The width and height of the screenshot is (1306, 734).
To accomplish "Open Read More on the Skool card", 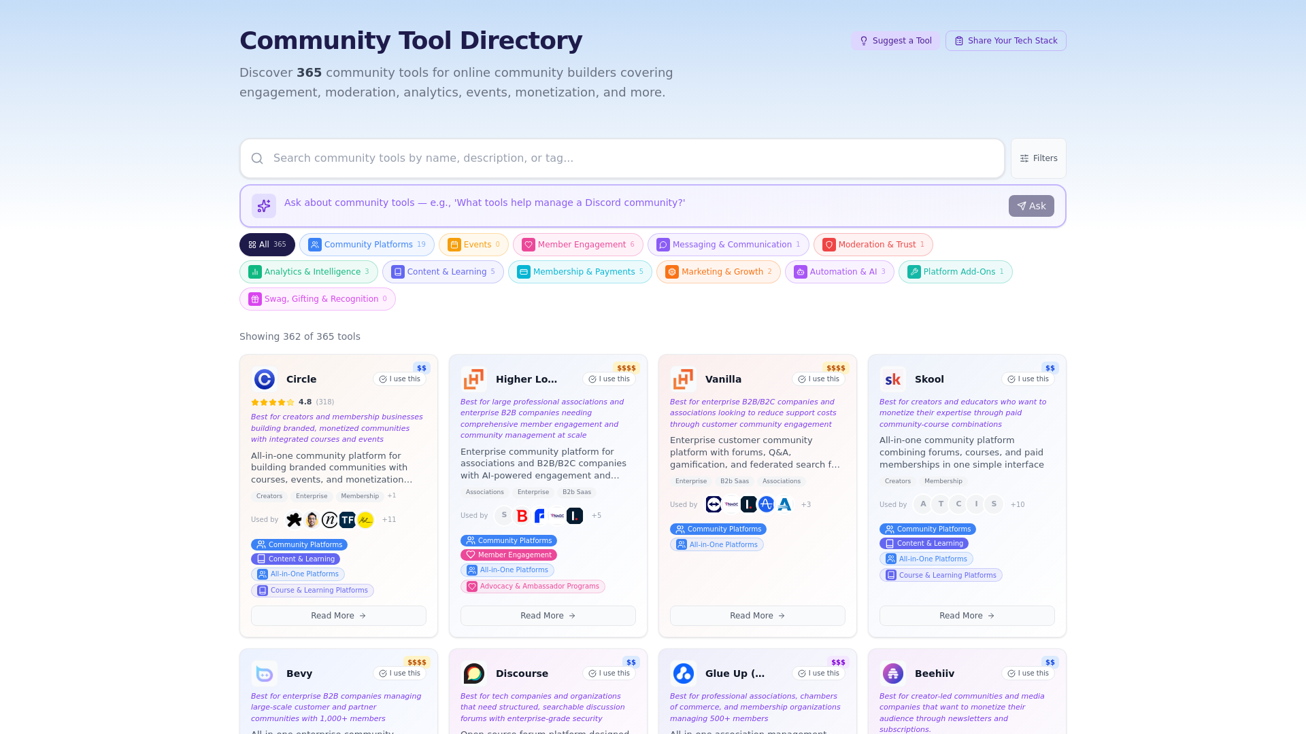I will point(967,616).
